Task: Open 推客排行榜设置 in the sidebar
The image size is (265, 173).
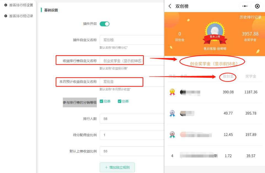Action: pos(21,5)
